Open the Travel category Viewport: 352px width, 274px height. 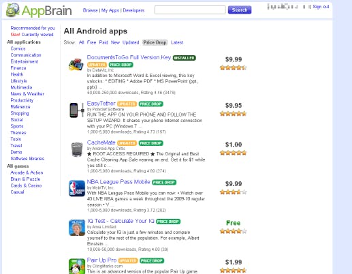click(x=16, y=146)
